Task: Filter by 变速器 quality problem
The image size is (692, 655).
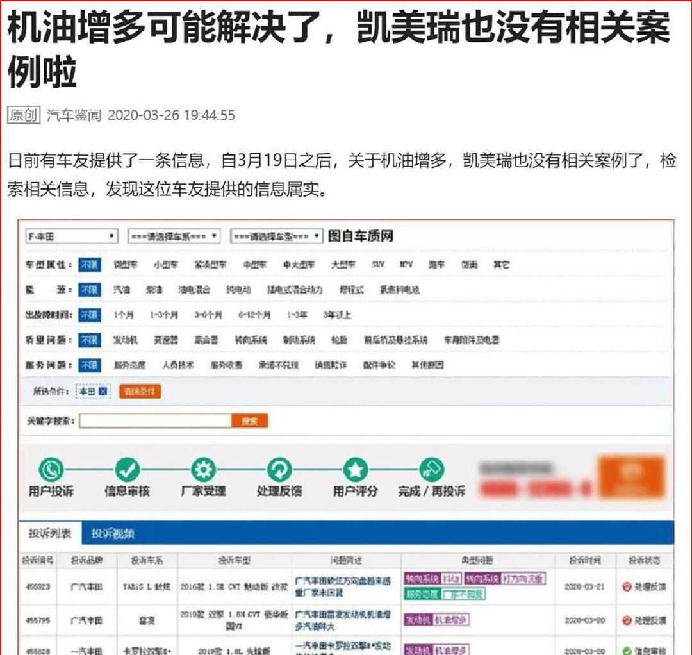Action: (x=166, y=340)
